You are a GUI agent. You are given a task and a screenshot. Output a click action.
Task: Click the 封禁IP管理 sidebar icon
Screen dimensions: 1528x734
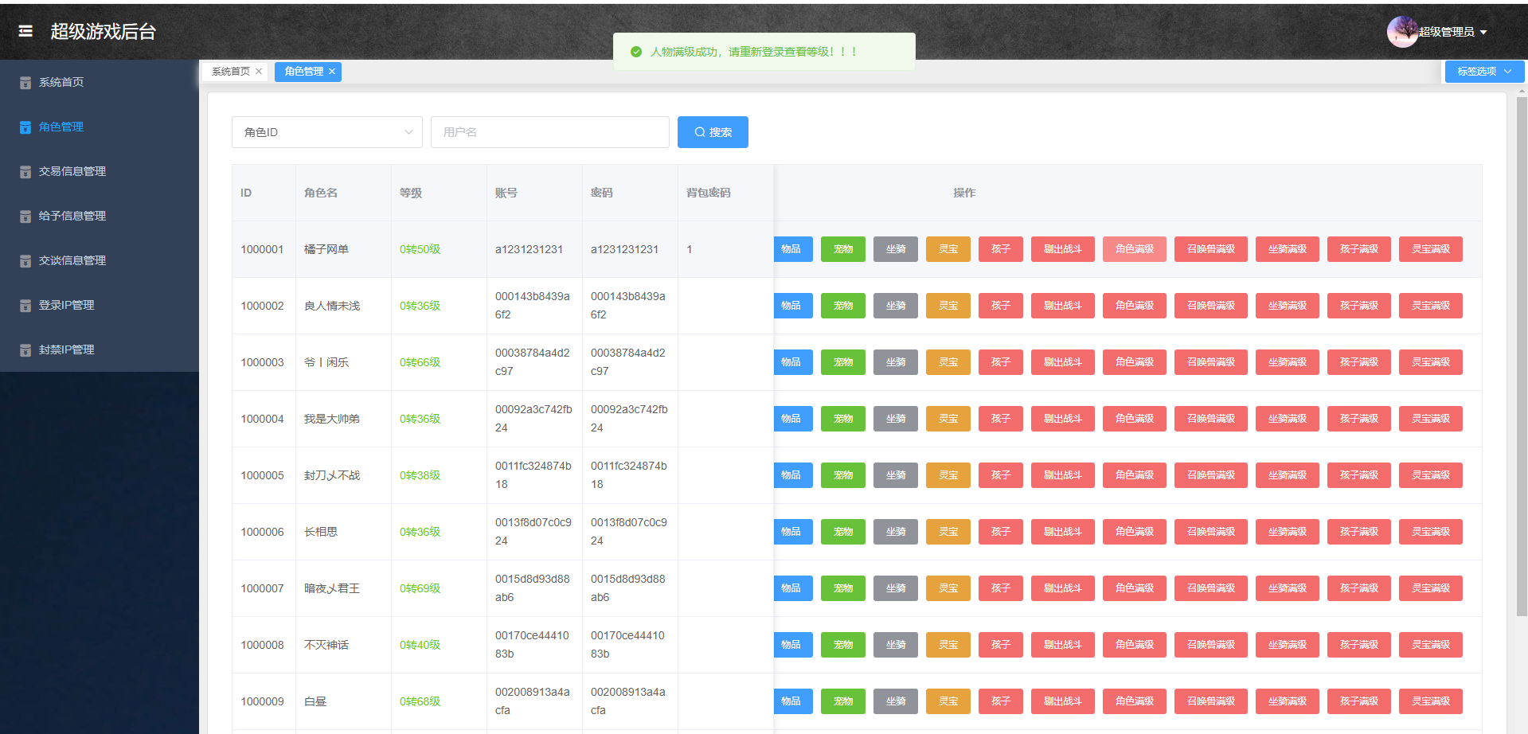point(25,350)
